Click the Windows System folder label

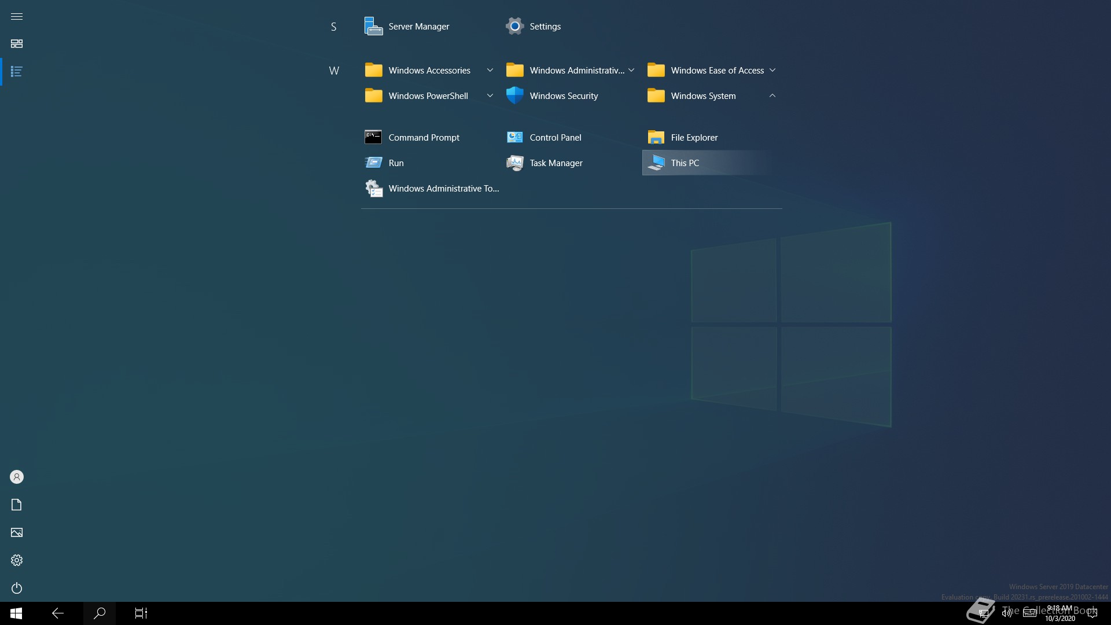pos(703,95)
